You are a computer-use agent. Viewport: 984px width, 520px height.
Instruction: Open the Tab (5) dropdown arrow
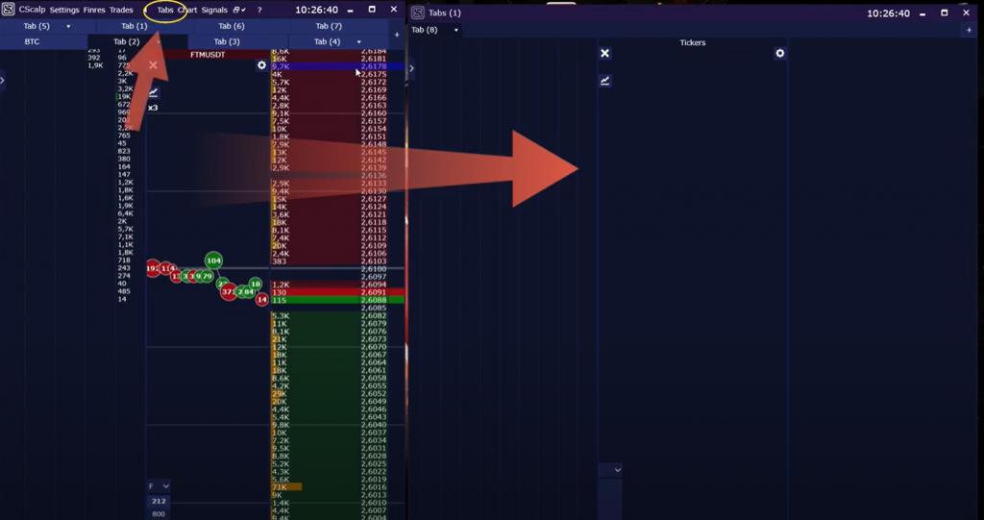(x=68, y=26)
